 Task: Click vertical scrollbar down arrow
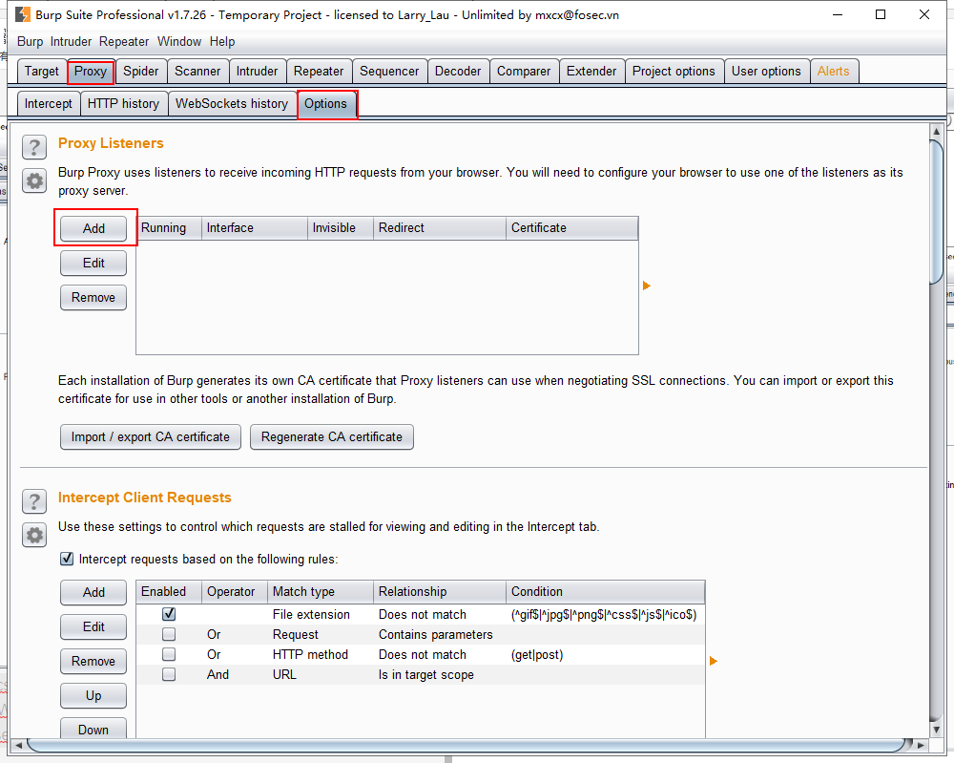(937, 729)
